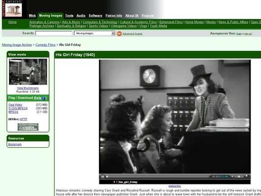Go to the Audio tab
261x196 pixels.
pyautogui.click(x=81, y=15)
